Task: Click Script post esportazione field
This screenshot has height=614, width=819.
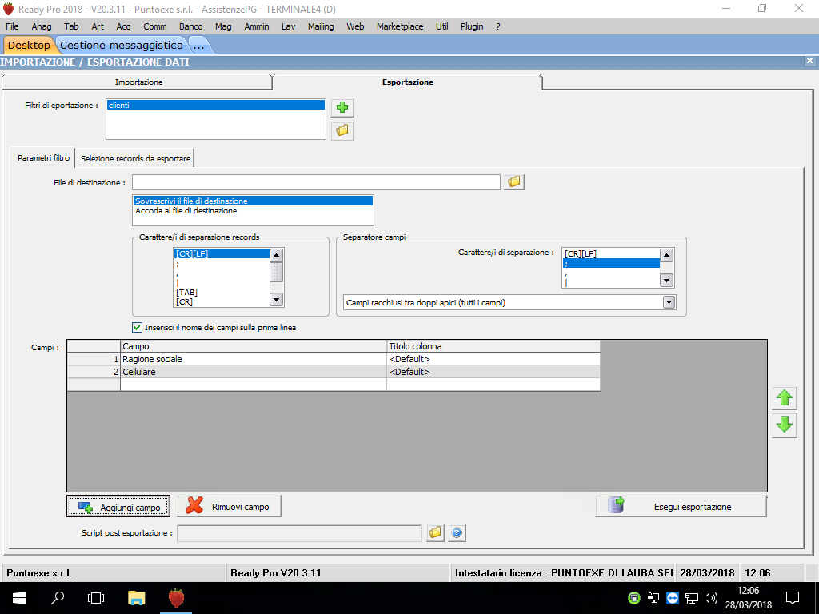Action: coord(299,533)
